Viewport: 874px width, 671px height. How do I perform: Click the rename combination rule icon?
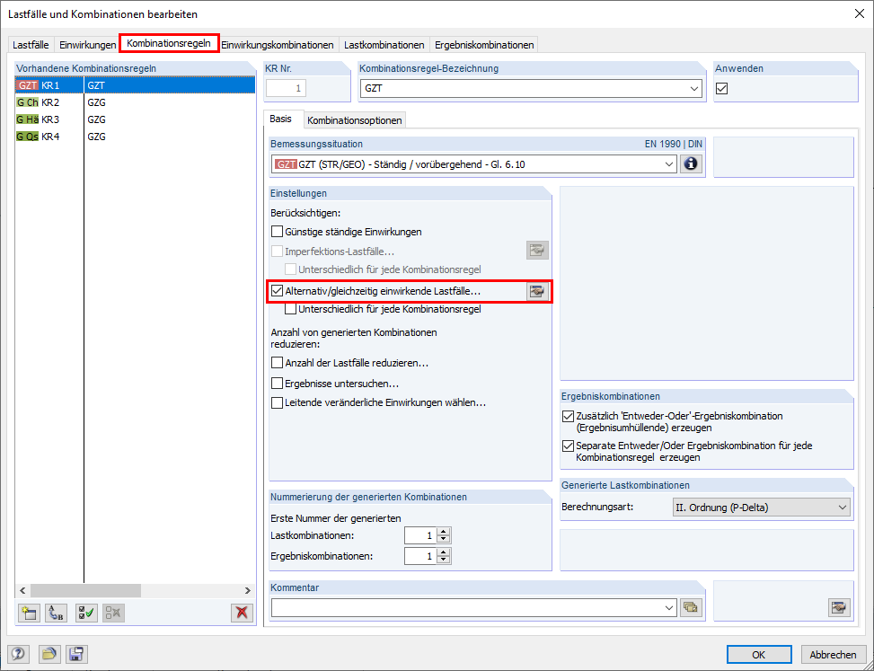click(56, 613)
